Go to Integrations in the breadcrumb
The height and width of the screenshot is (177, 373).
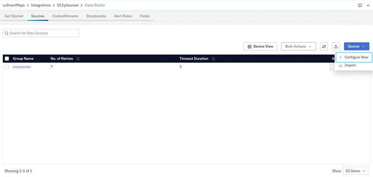pyautogui.click(x=41, y=5)
